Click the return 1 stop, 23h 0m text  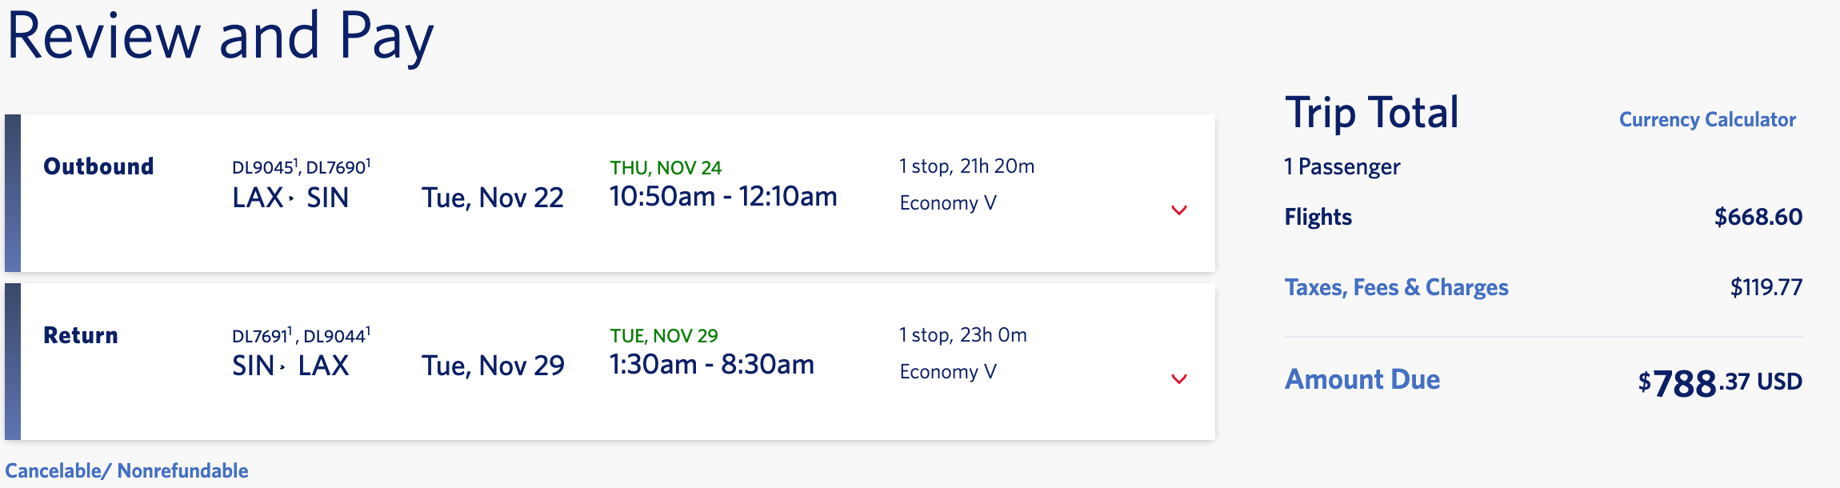(963, 335)
